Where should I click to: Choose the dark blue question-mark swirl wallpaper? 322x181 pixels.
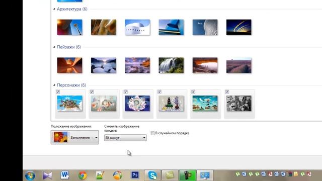(x=137, y=104)
